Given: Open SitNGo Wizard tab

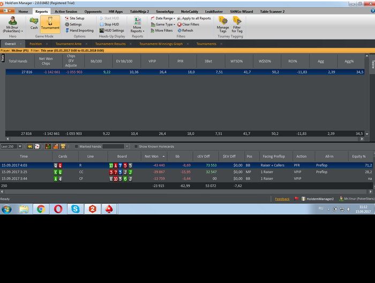Looking at the screenshot, I should click(x=241, y=11).
